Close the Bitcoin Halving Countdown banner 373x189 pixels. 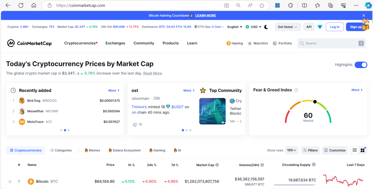[364, 16]
